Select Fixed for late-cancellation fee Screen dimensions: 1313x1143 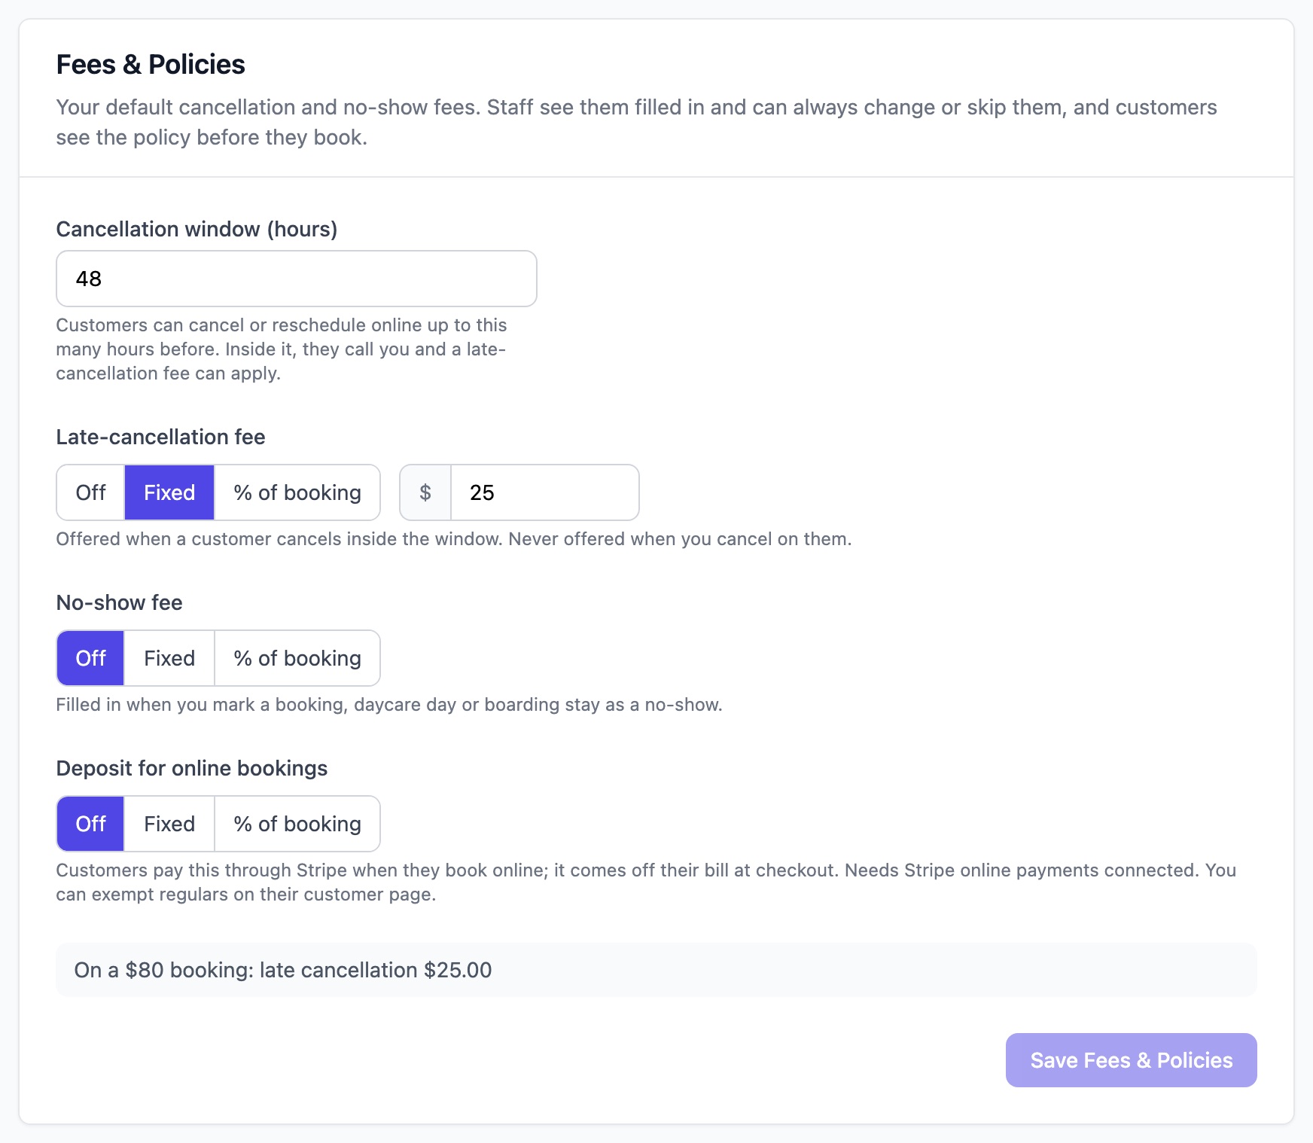(169, 492)
